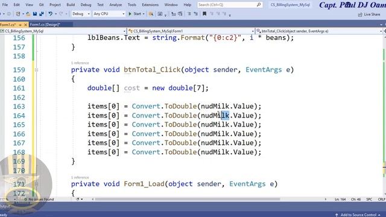Open the File menu

[5, 5]
